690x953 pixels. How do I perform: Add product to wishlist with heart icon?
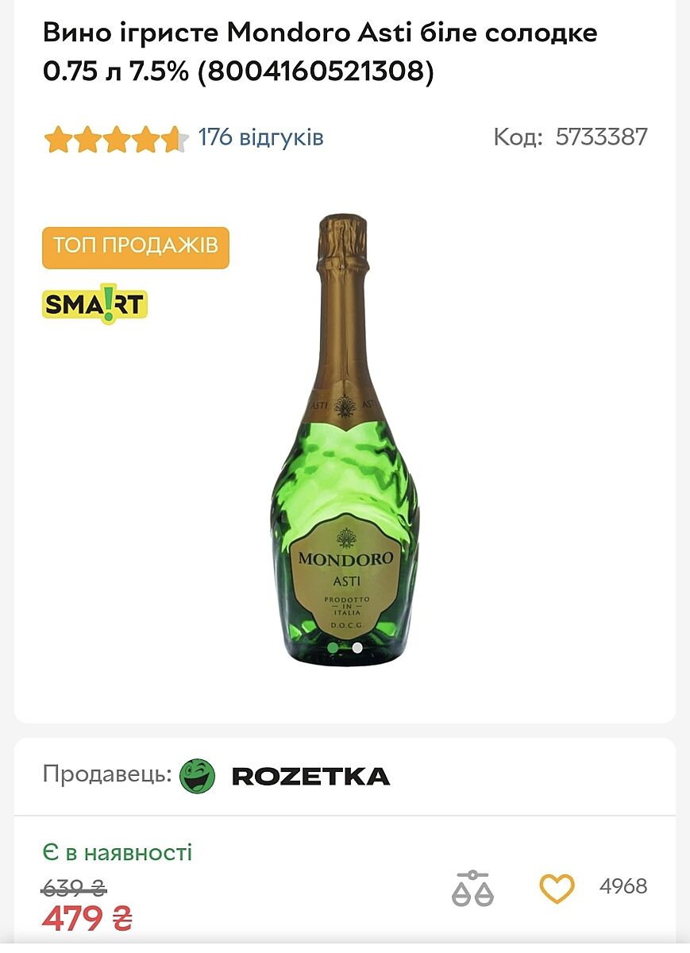coord(556,887)
